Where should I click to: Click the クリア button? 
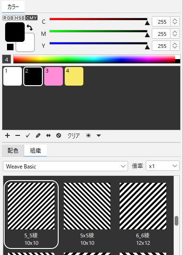click(x=74, y=135)
